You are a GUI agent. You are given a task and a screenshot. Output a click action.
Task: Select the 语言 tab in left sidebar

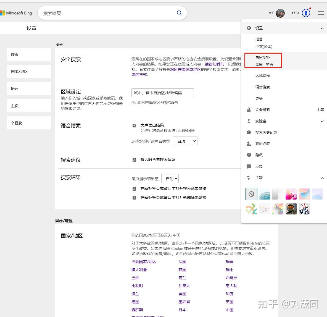click(29, 88)
